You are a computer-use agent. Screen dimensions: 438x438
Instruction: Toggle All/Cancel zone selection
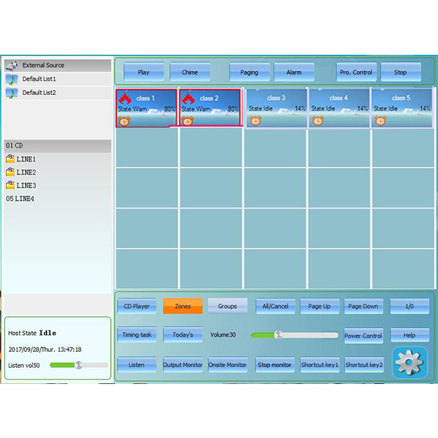(275, 306)
